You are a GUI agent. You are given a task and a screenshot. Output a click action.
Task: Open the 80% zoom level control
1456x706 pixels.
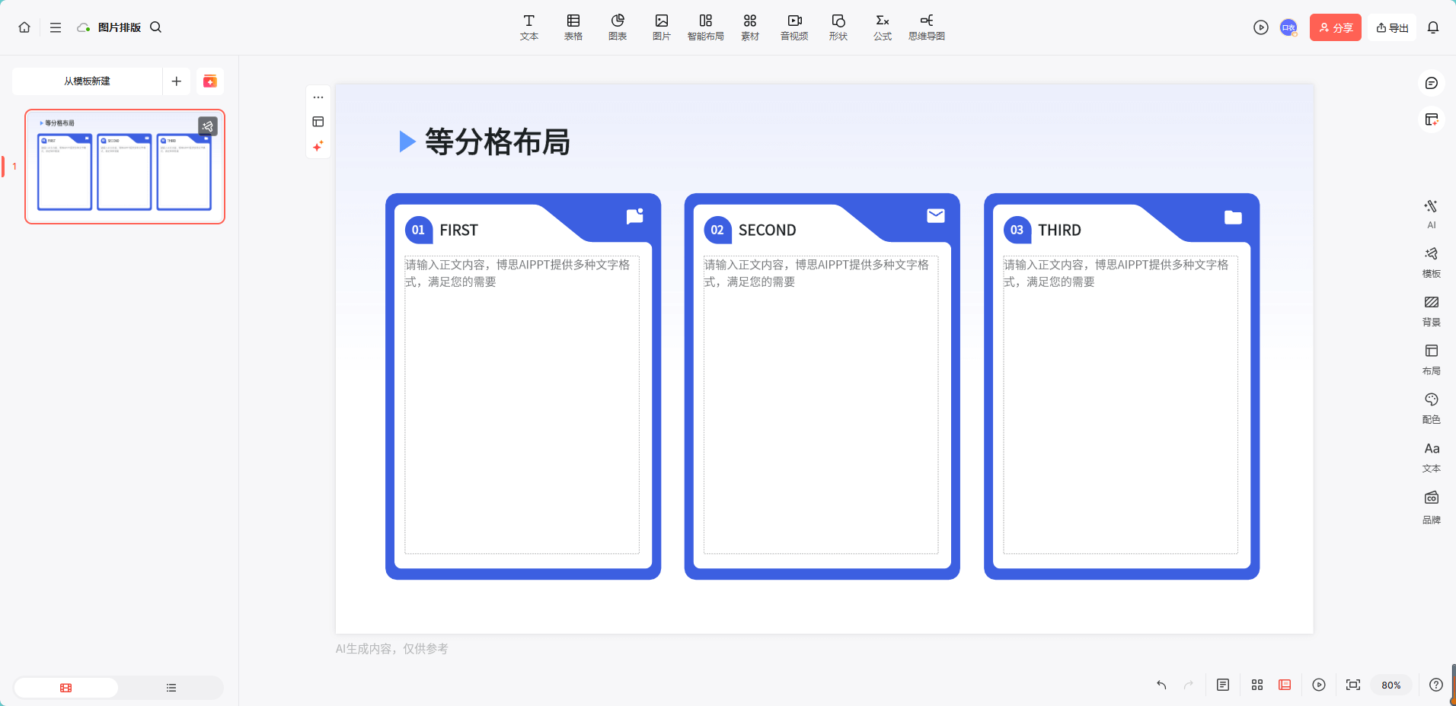(x=1391, y=685)
